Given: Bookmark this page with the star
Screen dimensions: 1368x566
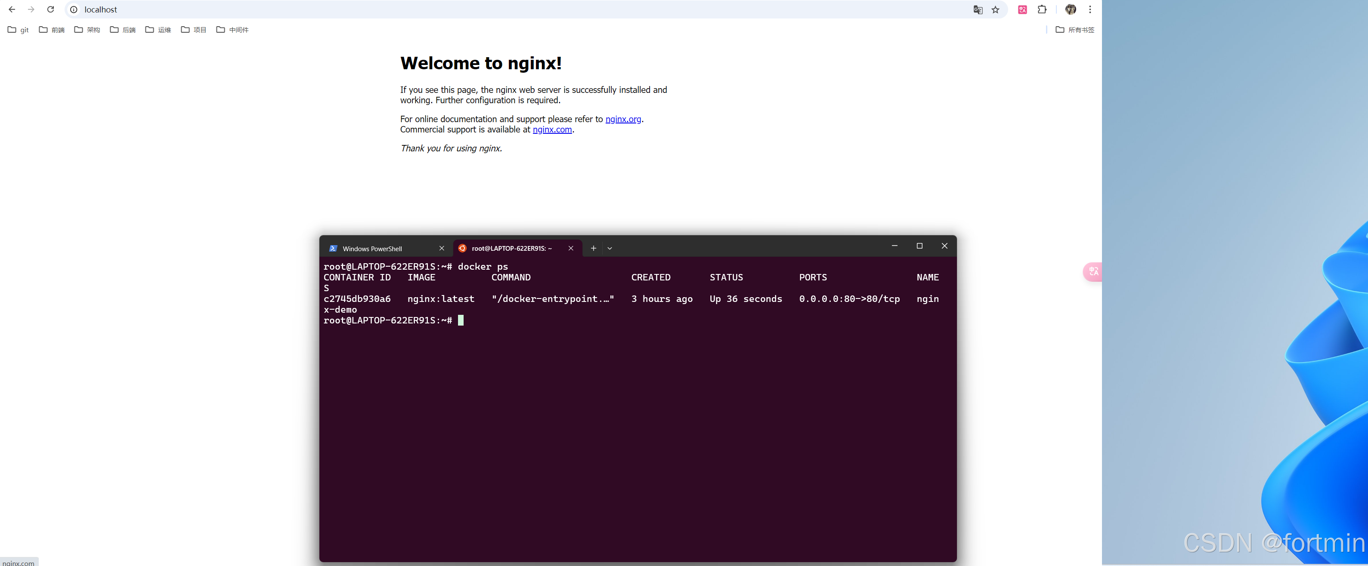Looking at the screenshot, I should coord(995,9).
